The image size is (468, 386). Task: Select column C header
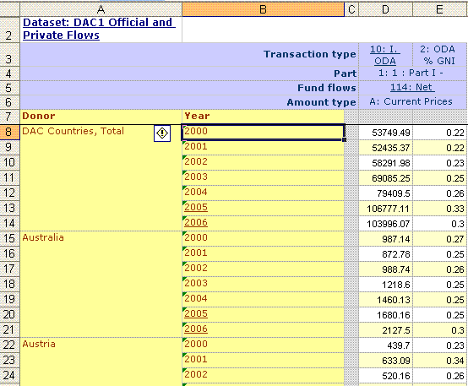click(351, 9)
